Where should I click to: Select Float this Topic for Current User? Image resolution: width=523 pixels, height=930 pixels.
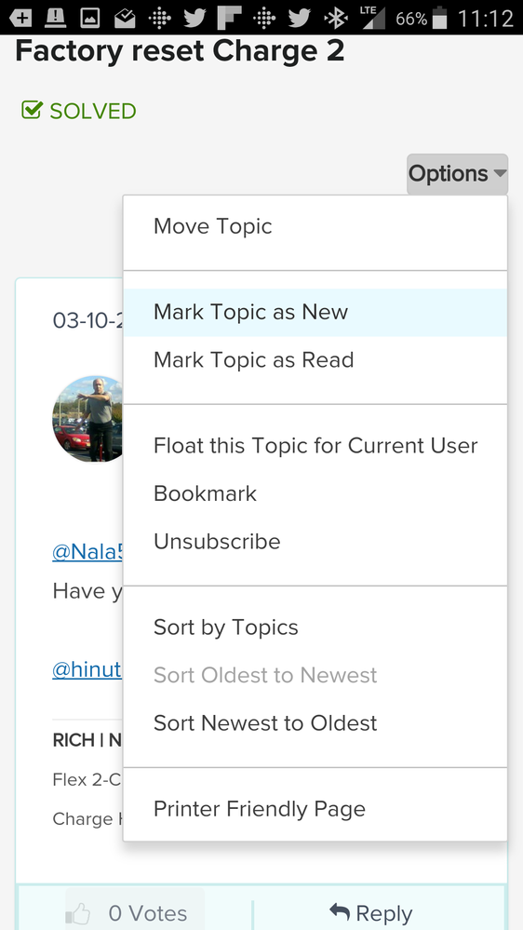pyautogui.click(x=315, y=446)
